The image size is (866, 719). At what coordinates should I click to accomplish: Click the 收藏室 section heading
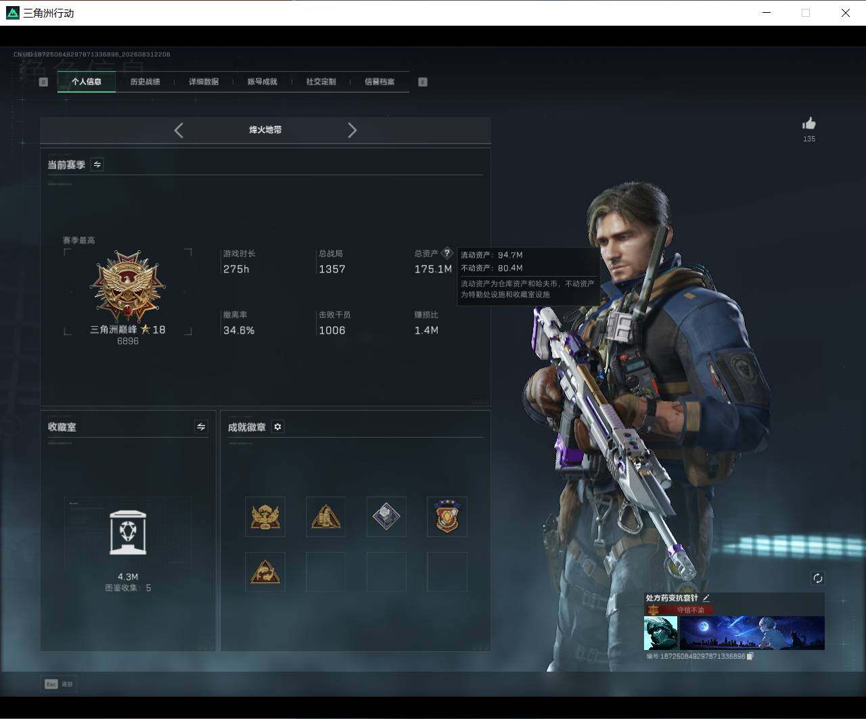pos(62,427)
